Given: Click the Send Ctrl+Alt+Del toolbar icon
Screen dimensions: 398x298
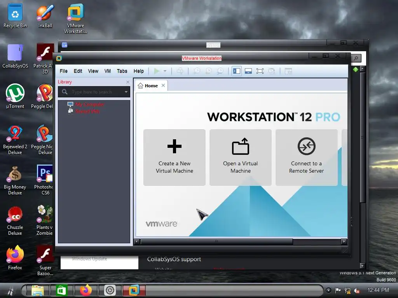Looking at the screenshot, I should click(180, 71).
